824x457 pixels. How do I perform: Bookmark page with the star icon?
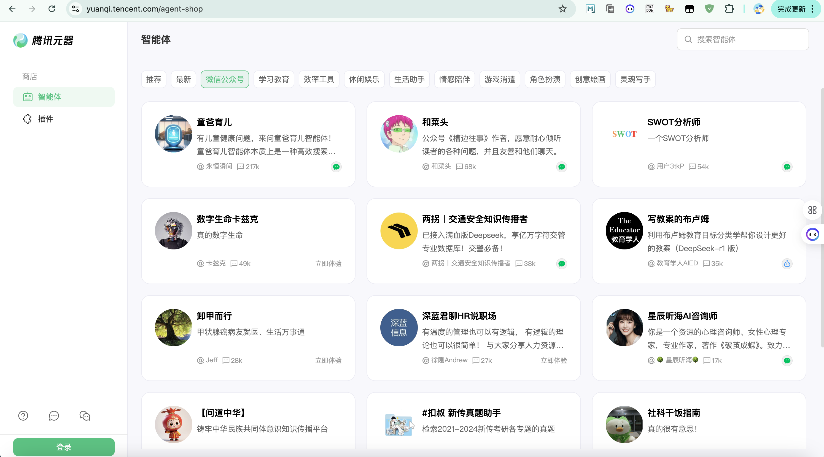click(562, 9)
